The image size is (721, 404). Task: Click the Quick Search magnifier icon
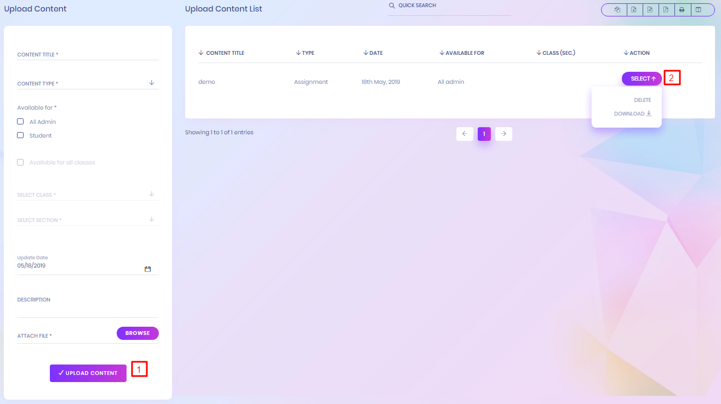click(x=392, y=5)
